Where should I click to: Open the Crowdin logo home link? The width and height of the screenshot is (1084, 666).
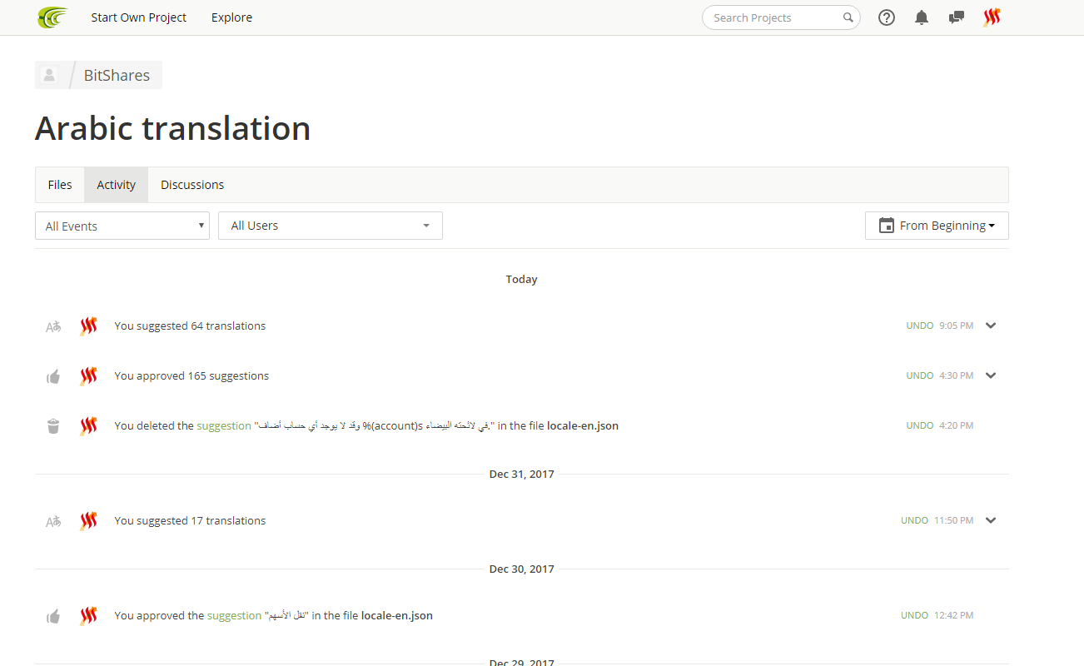click(x=53, y=17)
